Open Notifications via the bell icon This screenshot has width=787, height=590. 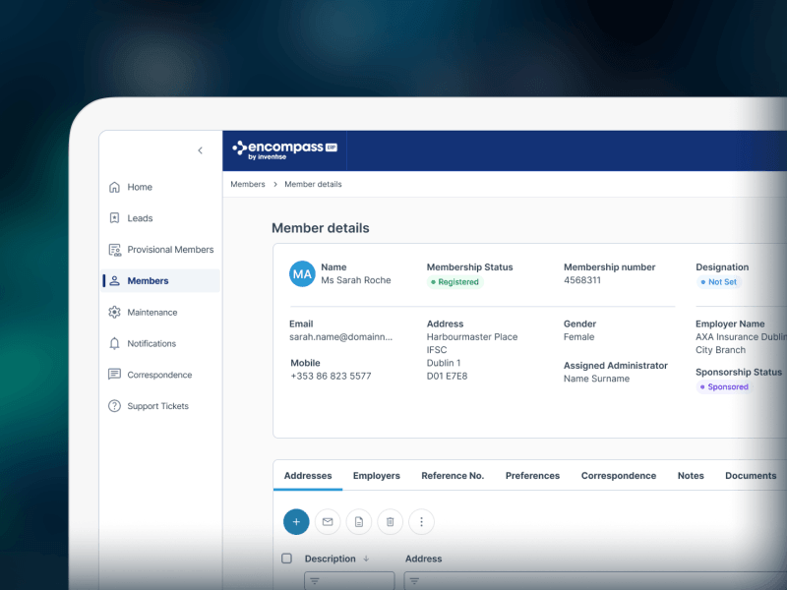pos(114,344)
